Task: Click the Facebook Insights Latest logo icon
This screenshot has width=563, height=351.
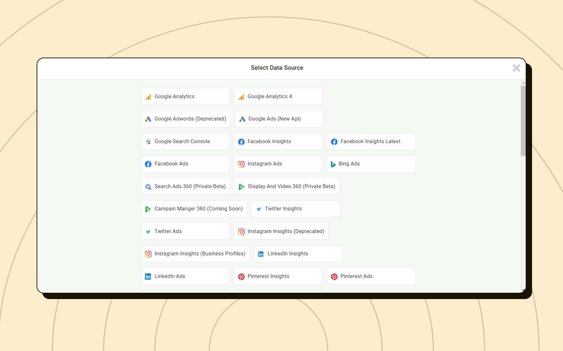Action: tap(334, 142)
